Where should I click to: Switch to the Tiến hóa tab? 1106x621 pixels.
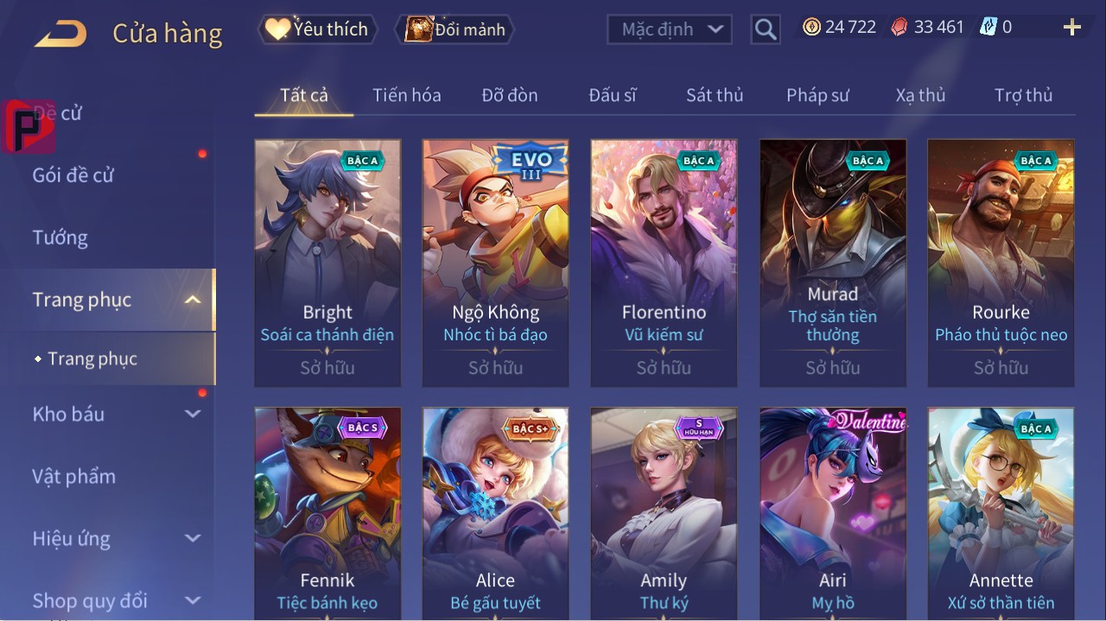click(407, 95)
